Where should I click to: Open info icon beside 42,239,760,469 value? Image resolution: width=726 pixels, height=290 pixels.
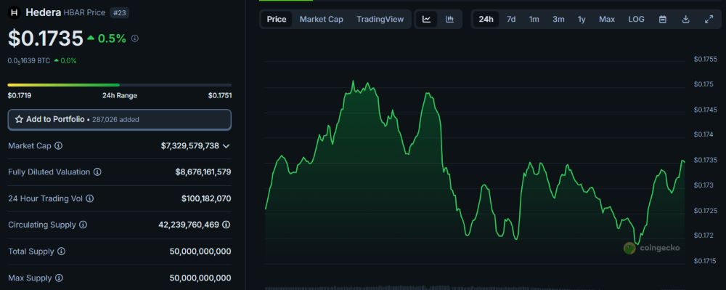tap(226, 225)
